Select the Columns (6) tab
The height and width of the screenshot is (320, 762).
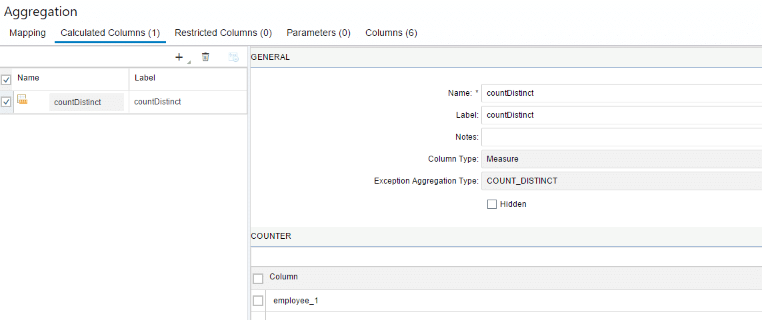tap(391, 33)
